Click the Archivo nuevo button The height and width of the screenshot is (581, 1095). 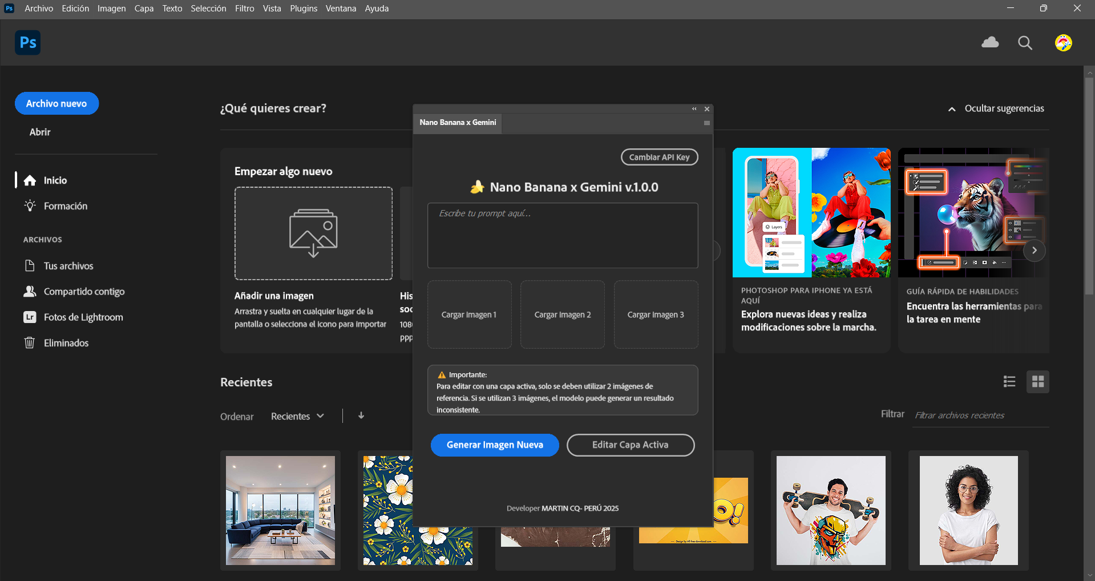56,103
